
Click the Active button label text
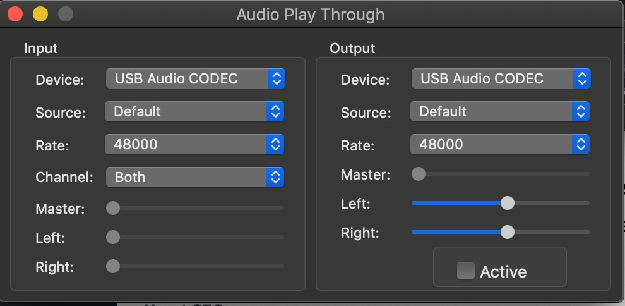point(503,272)
